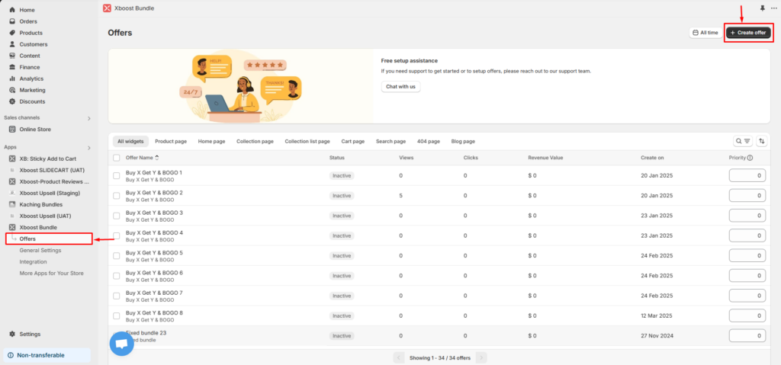Go to Home in the sidebar
The width and height of the screenshot is (781, 365).
click(27, 10)
